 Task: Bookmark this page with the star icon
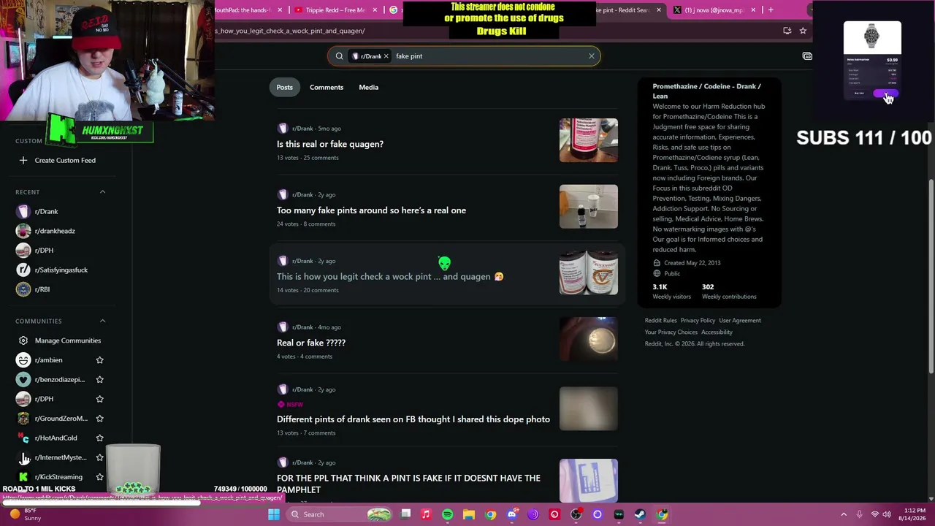click(x=803, y=31)
